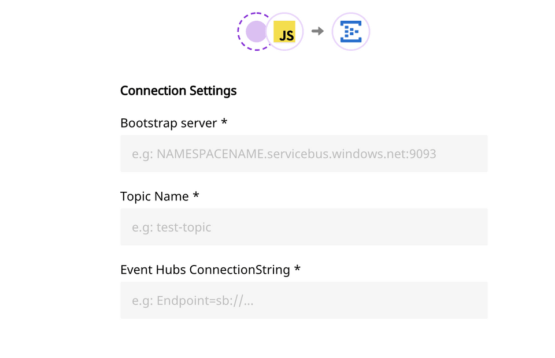Click the Event Hubs ConnectionString label
The width and height of the screenshot is (555, 358).
coord(204,270)
